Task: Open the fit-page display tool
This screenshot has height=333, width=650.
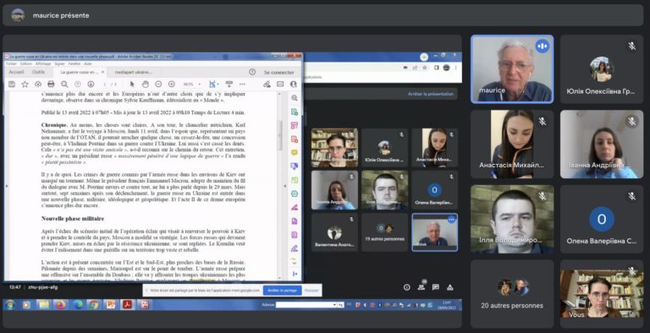Action: (x=212, y=84)
